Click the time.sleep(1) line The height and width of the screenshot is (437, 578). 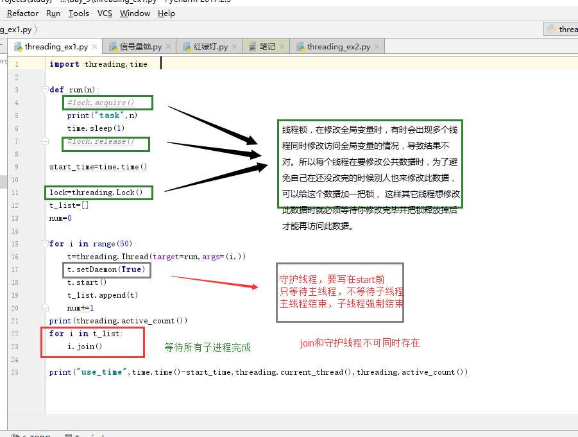(x=96, y=128)
